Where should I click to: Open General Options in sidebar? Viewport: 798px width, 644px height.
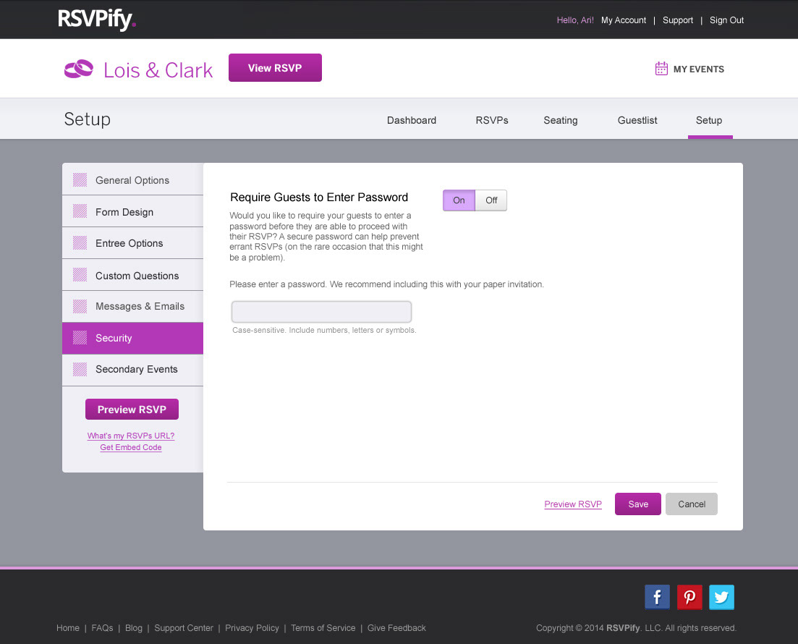133,179
